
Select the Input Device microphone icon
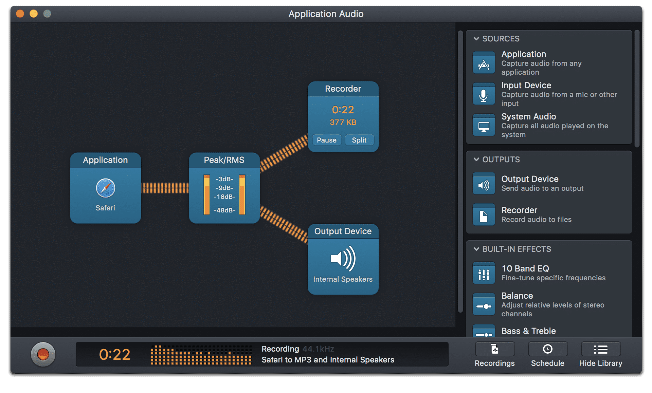484,94
